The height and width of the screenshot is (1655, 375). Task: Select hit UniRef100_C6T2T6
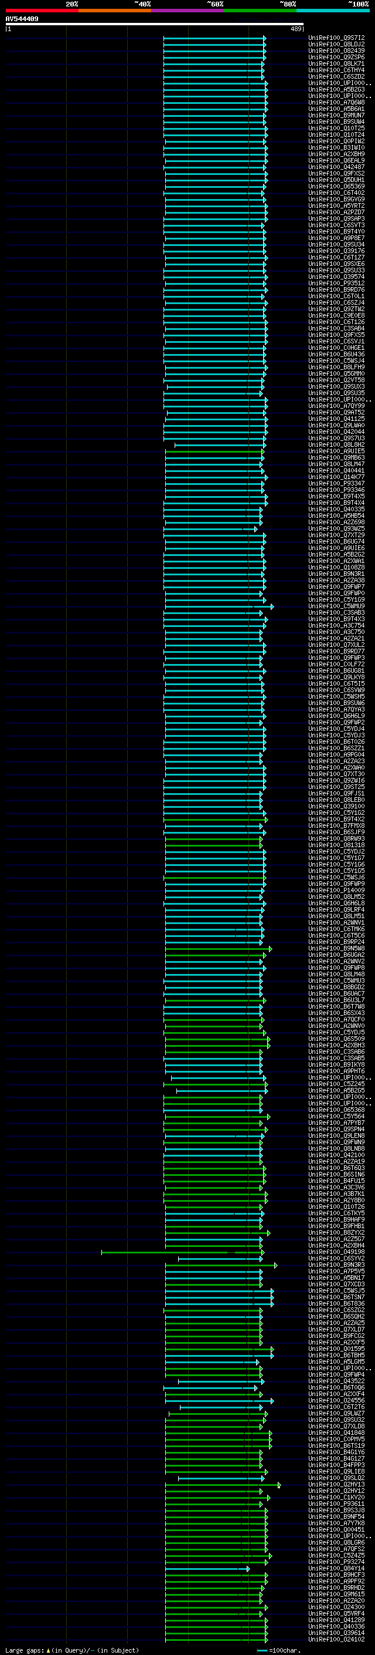pyautogui.click(x=336, y=1406)
